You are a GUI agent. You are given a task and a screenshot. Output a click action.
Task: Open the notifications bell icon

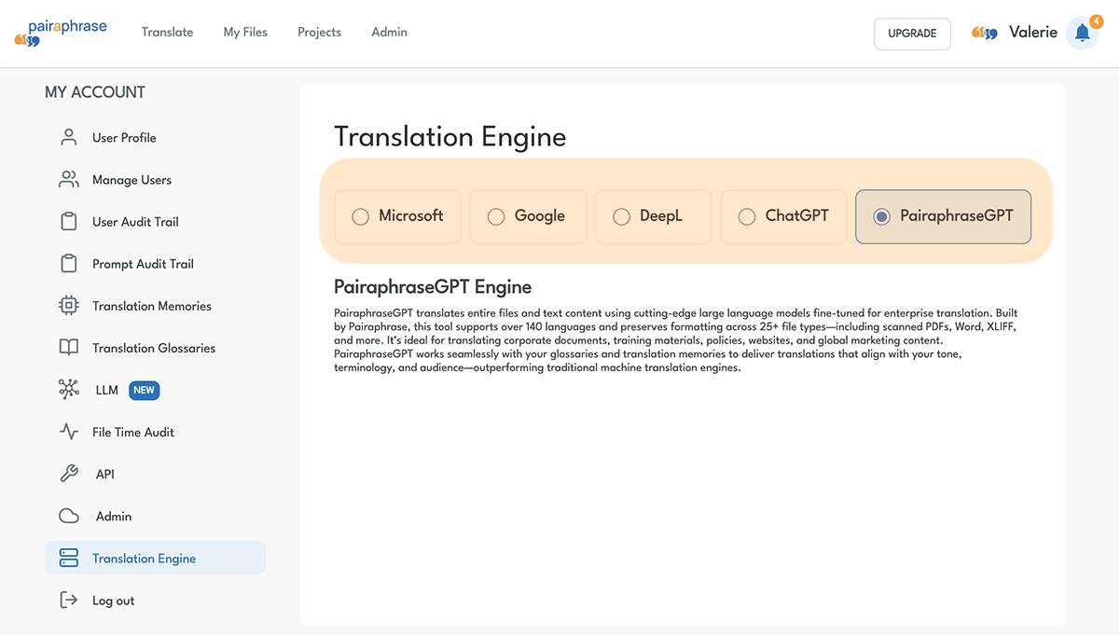pyautogui.click(x=1082, y=34)
